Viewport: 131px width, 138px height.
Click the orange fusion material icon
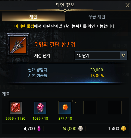(65, 108)
